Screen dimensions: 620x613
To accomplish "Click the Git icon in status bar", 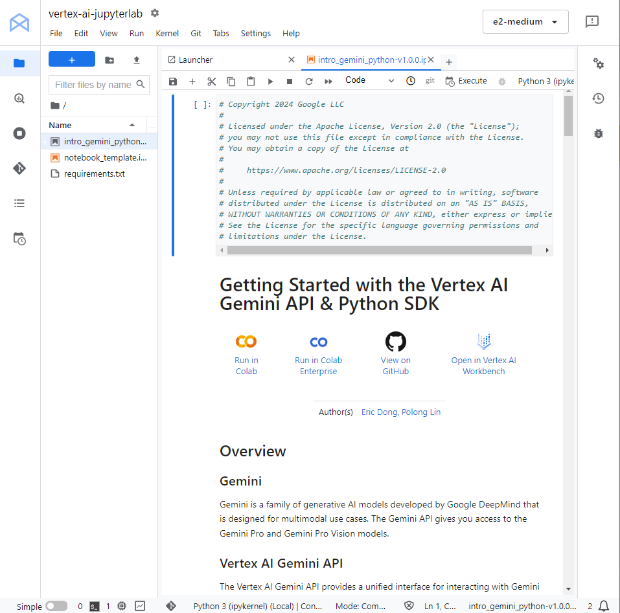I will tap(171, 606).
